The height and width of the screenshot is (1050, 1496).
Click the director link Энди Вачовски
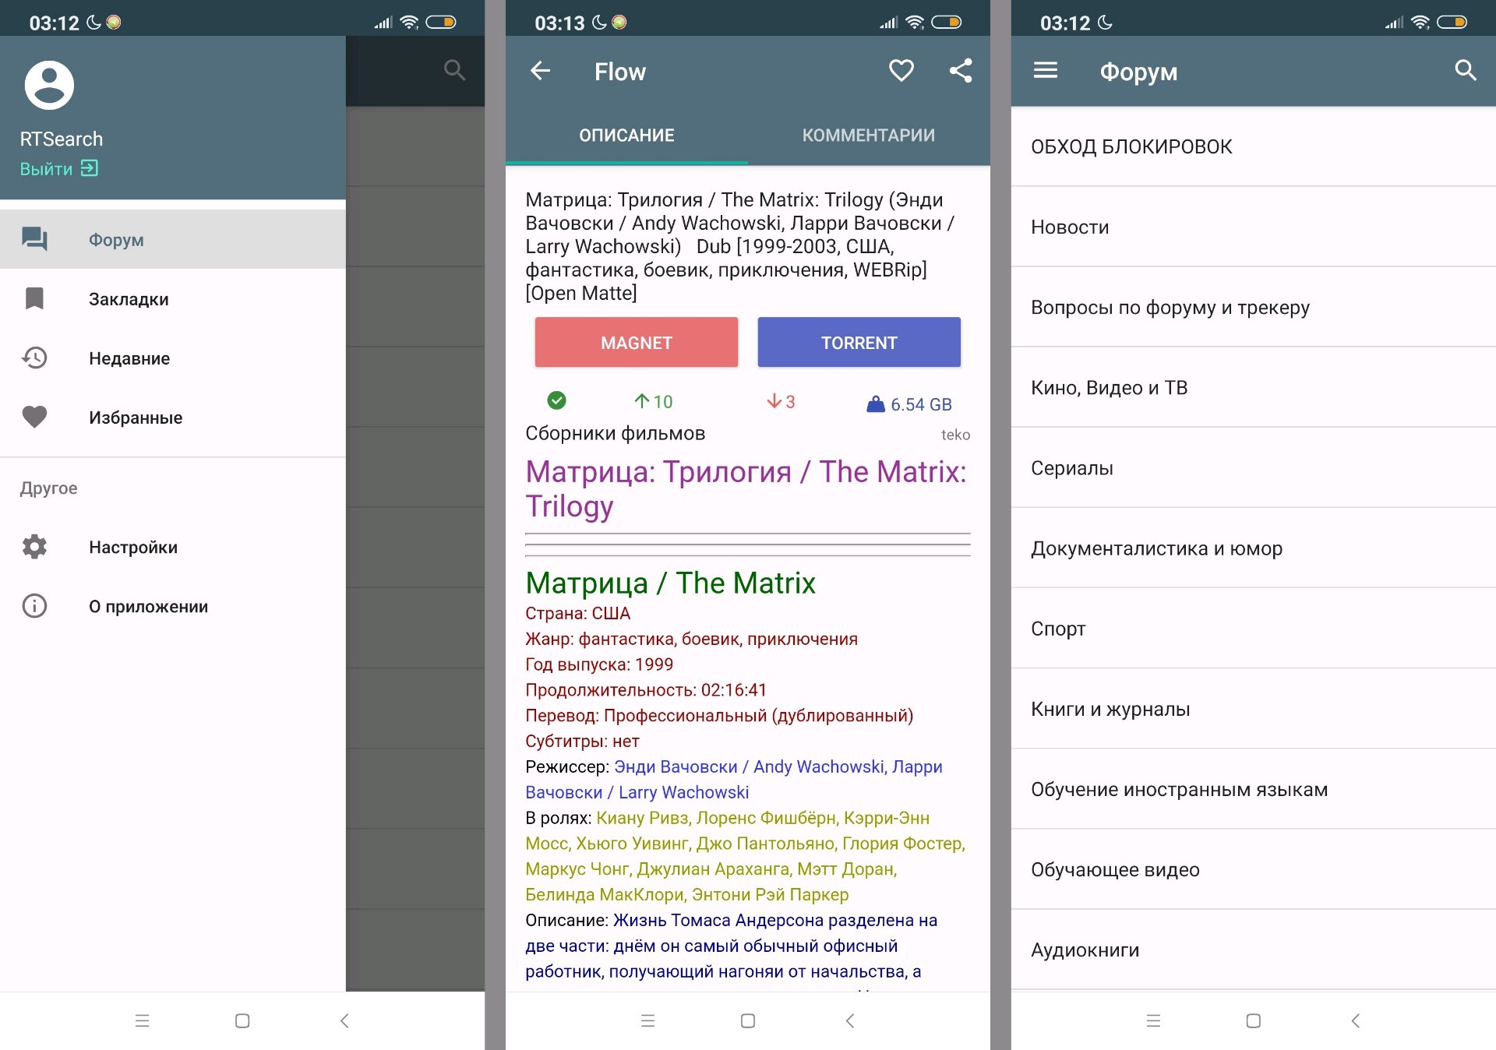pyautogui.click(x=676, y=766)
